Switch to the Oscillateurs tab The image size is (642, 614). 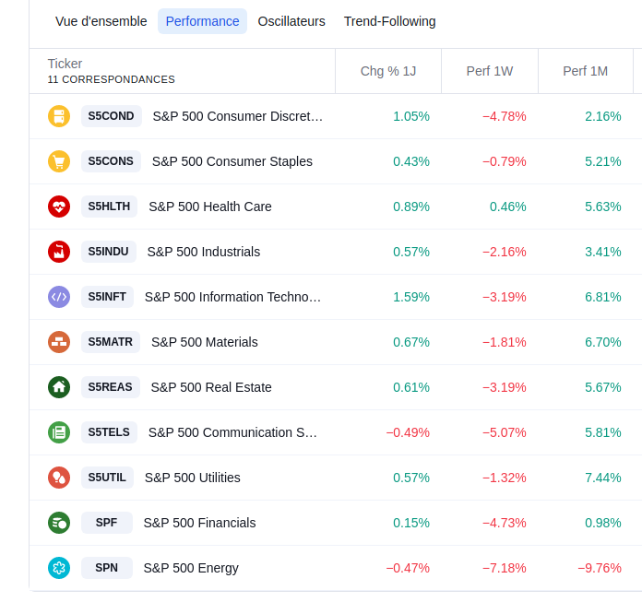(291, 21)
